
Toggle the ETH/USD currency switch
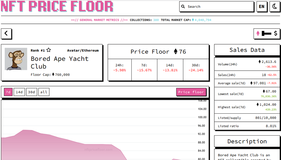266,33
